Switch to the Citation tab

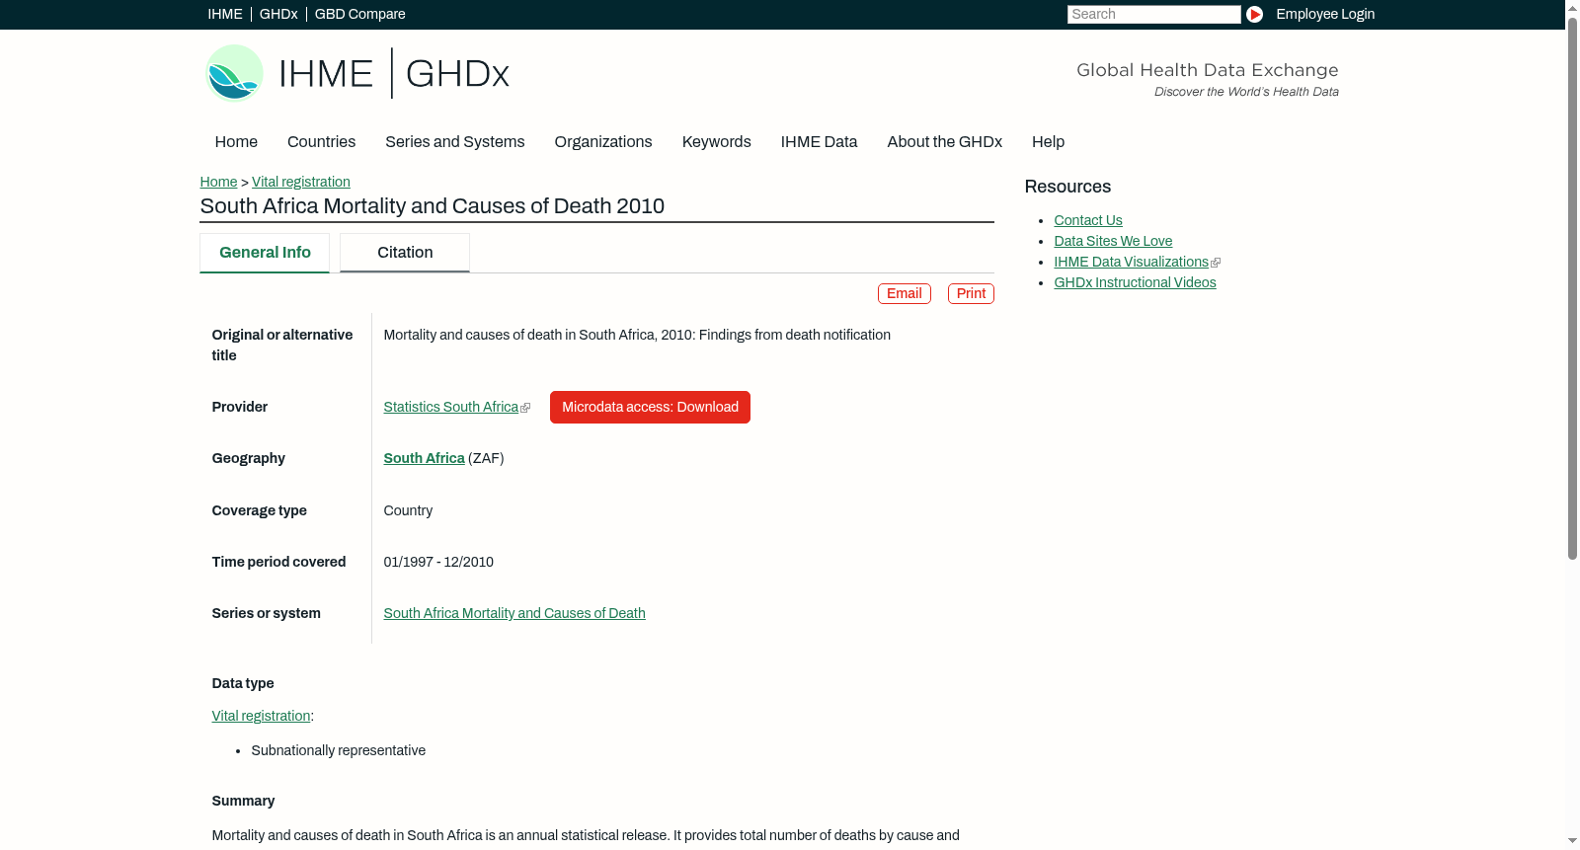405,253
